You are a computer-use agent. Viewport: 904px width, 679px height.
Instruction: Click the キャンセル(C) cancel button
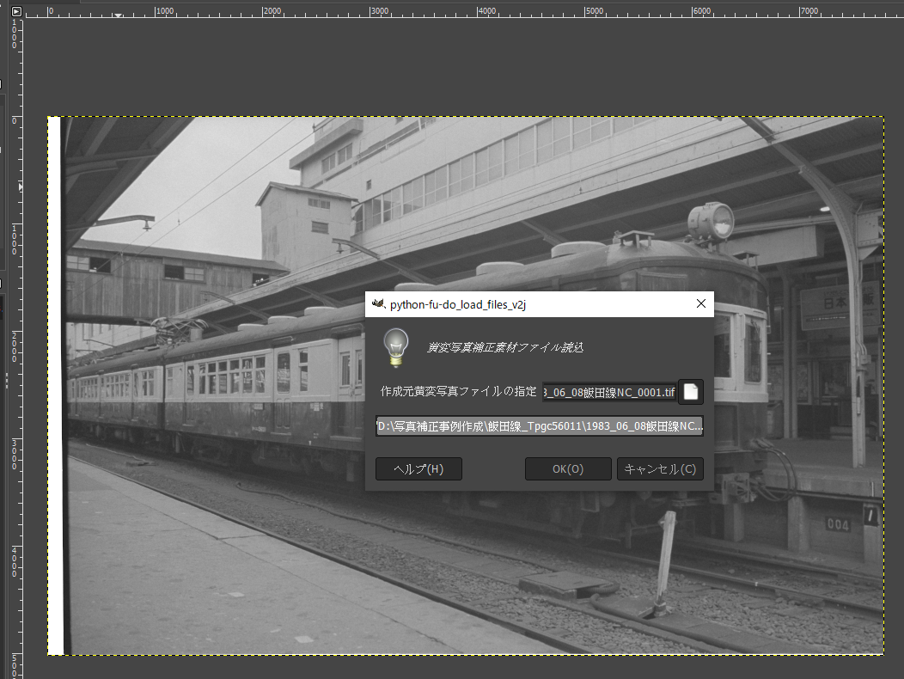660,469
